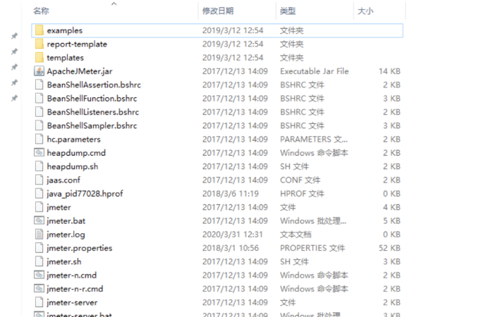Select the jaas.conf file name
The width and height of the screenshot is (481, 317).
click(63, 180)
